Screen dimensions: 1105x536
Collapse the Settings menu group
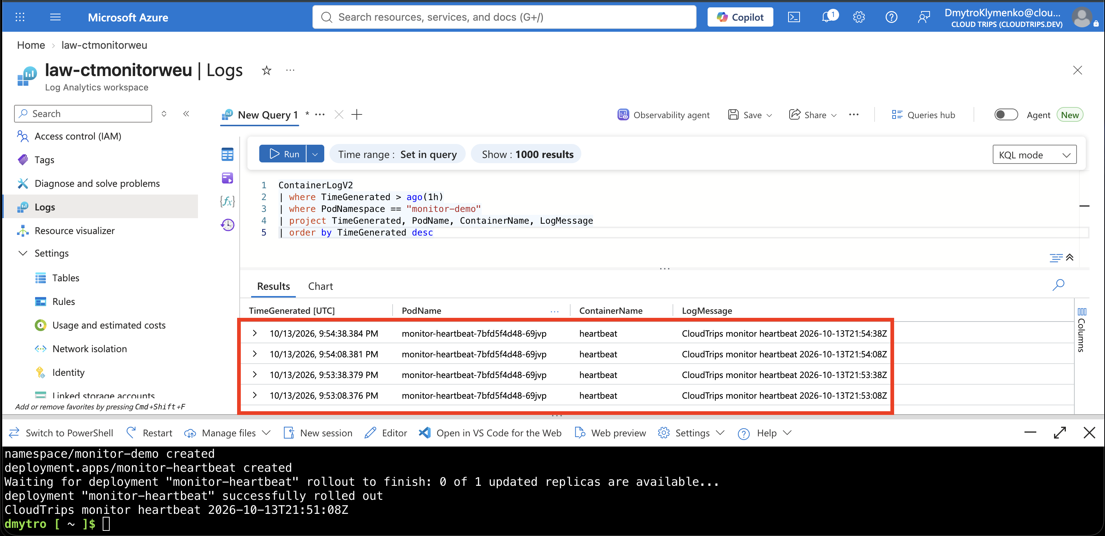23,253
